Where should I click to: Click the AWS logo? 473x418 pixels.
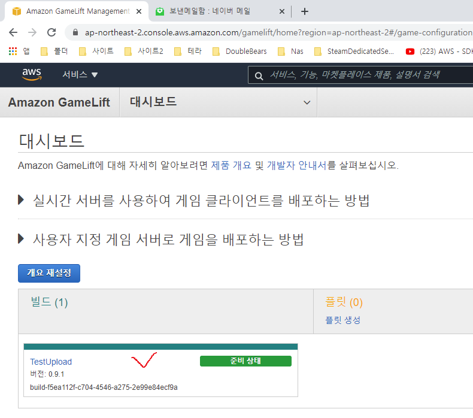32,74
